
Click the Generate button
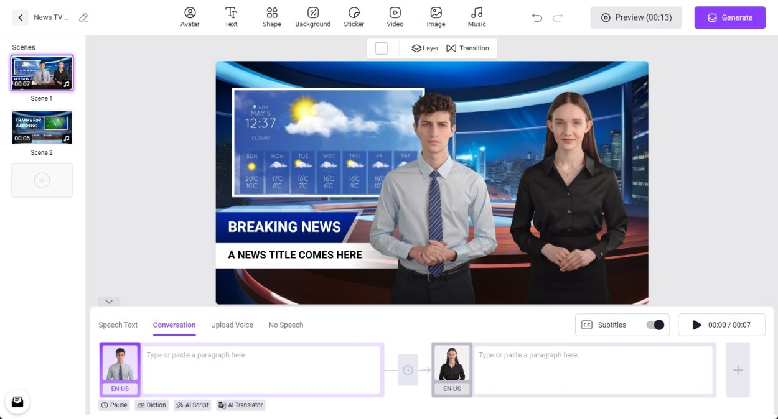pyautogui.click(x=729, y=17)
